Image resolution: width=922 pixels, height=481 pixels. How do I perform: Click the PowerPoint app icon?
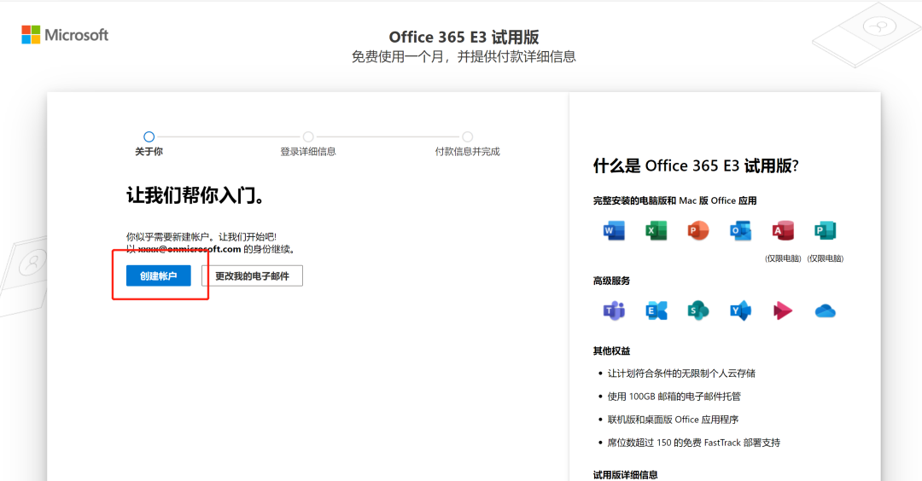[x=698, y=231]
